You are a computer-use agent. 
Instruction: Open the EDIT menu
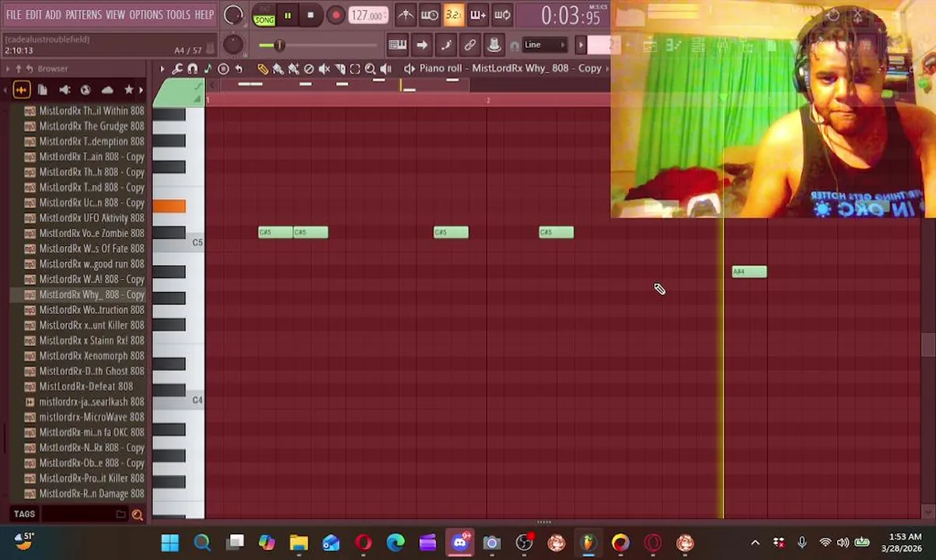click(x=33, y=15)
